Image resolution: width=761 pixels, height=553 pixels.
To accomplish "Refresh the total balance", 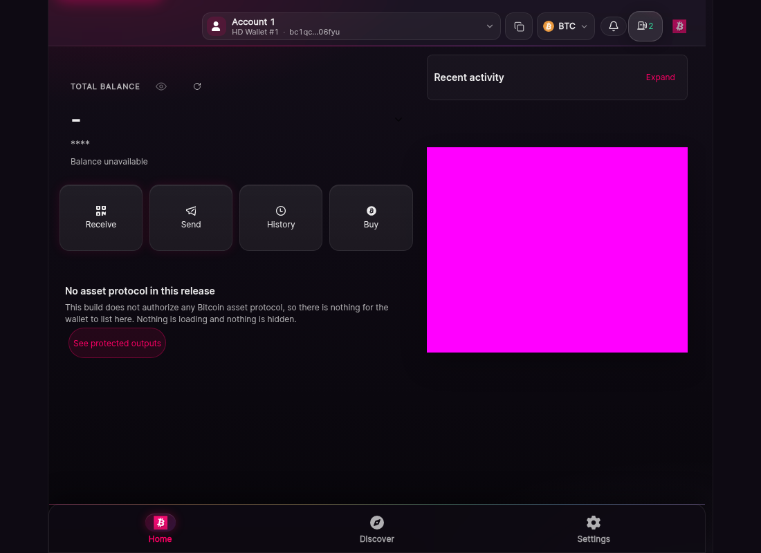I will [197, 86].
